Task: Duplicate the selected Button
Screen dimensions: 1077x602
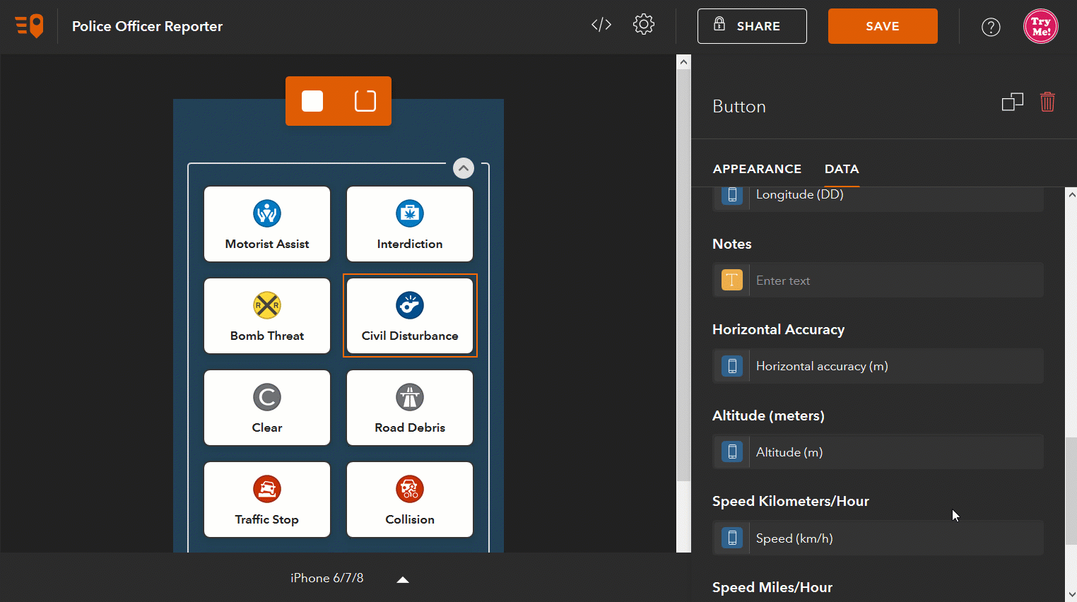Action: [1012, 102]
